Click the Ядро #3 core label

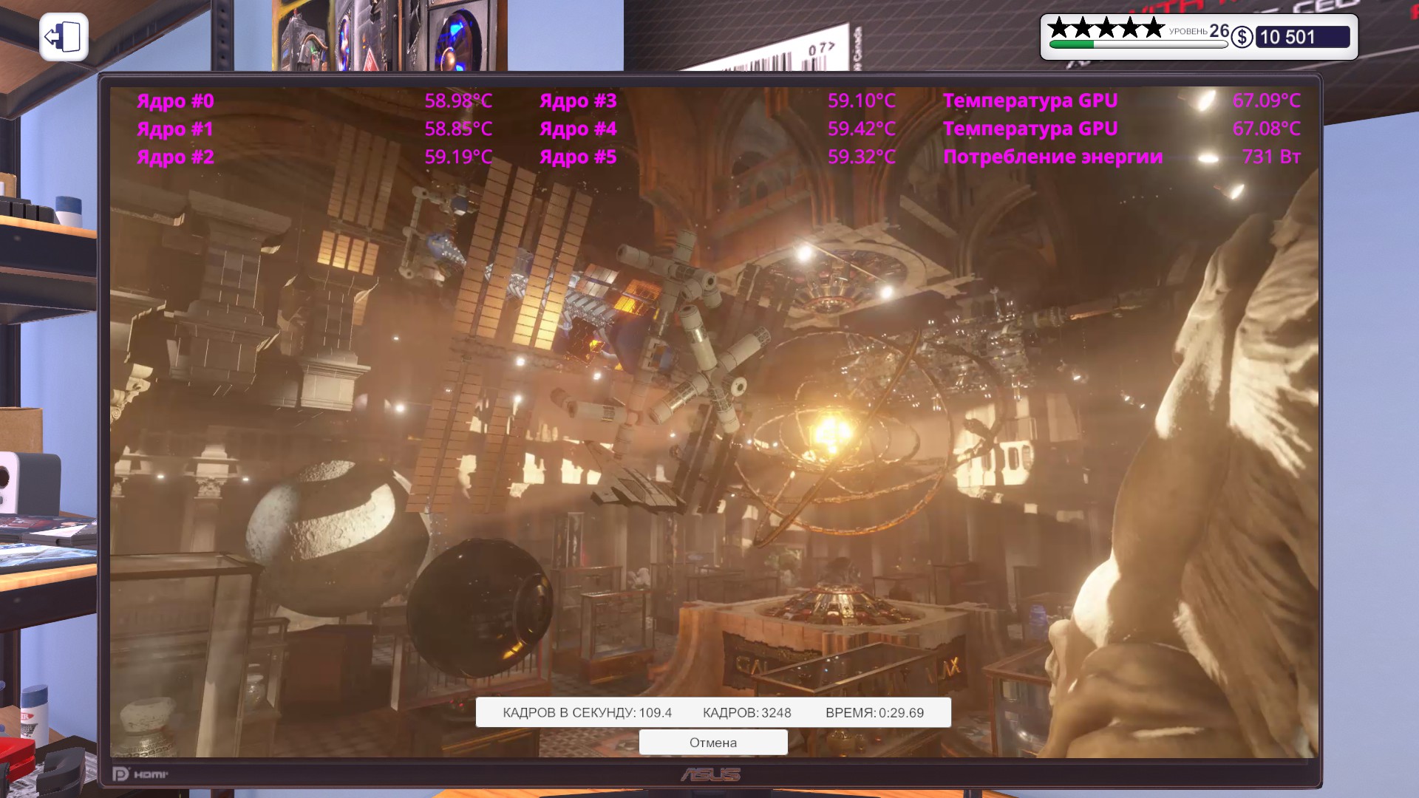[578, 100]
